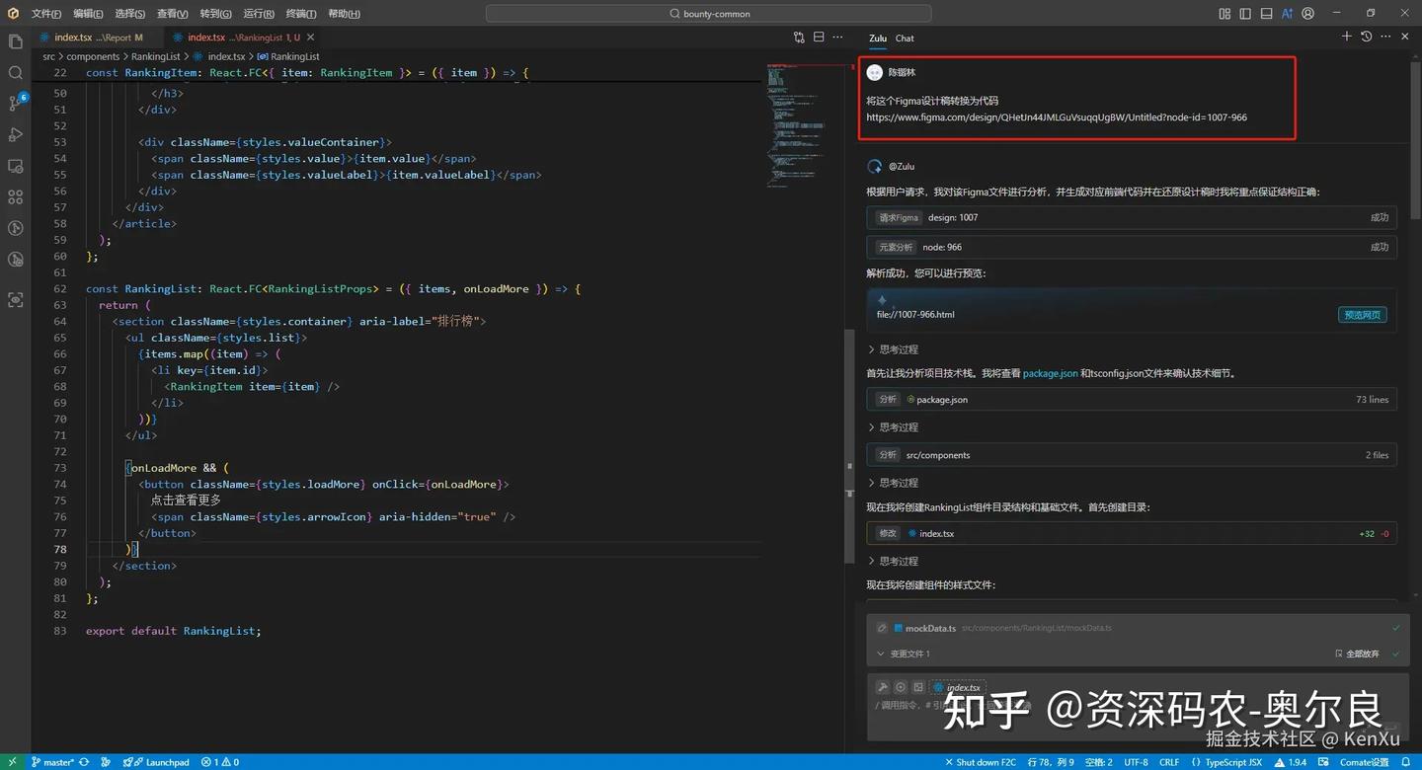Click the notifications bell in the status bar
The image size is (1422, 770).
click(1408, 762)
